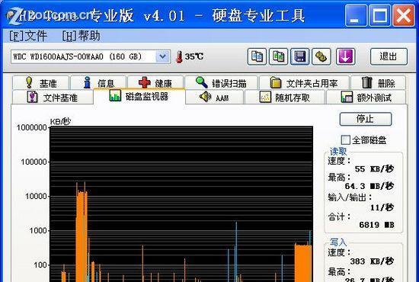Screen dimensions: 419x282
Task: Click the 停止 stop button
Action: tap(366, 119)
